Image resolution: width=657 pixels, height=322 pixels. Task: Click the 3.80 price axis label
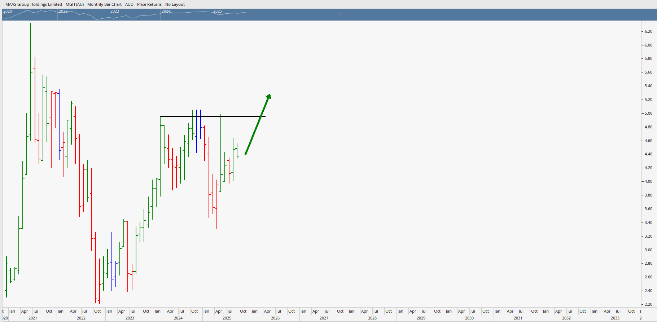pyautogui.click(x=648, y=195)
